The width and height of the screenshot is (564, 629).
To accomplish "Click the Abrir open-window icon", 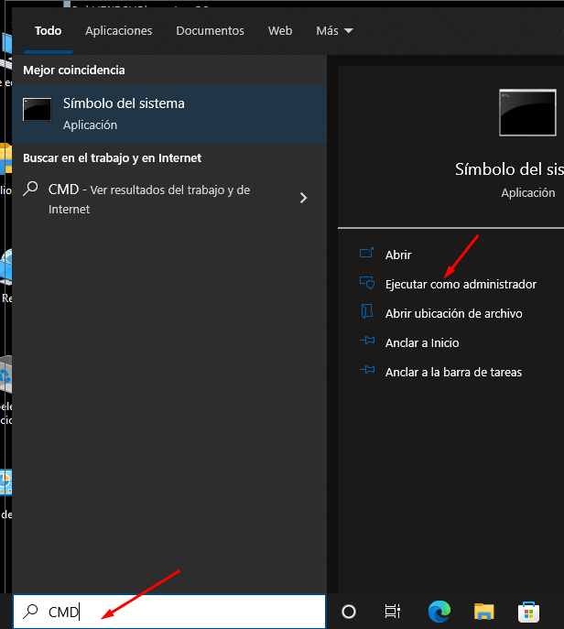I will click(366, 253).
